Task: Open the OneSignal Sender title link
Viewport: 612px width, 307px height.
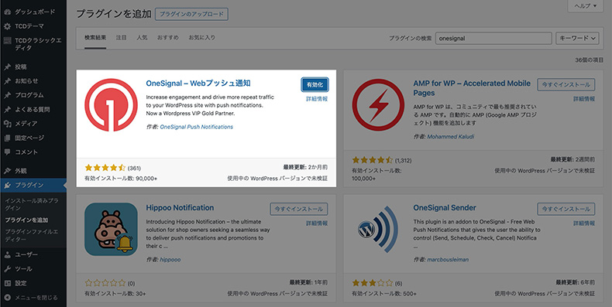Action: (x=445, y=208)
